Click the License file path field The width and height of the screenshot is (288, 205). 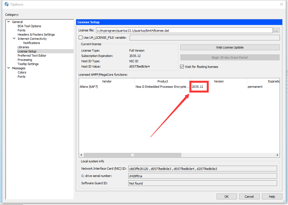click(184, 31)
